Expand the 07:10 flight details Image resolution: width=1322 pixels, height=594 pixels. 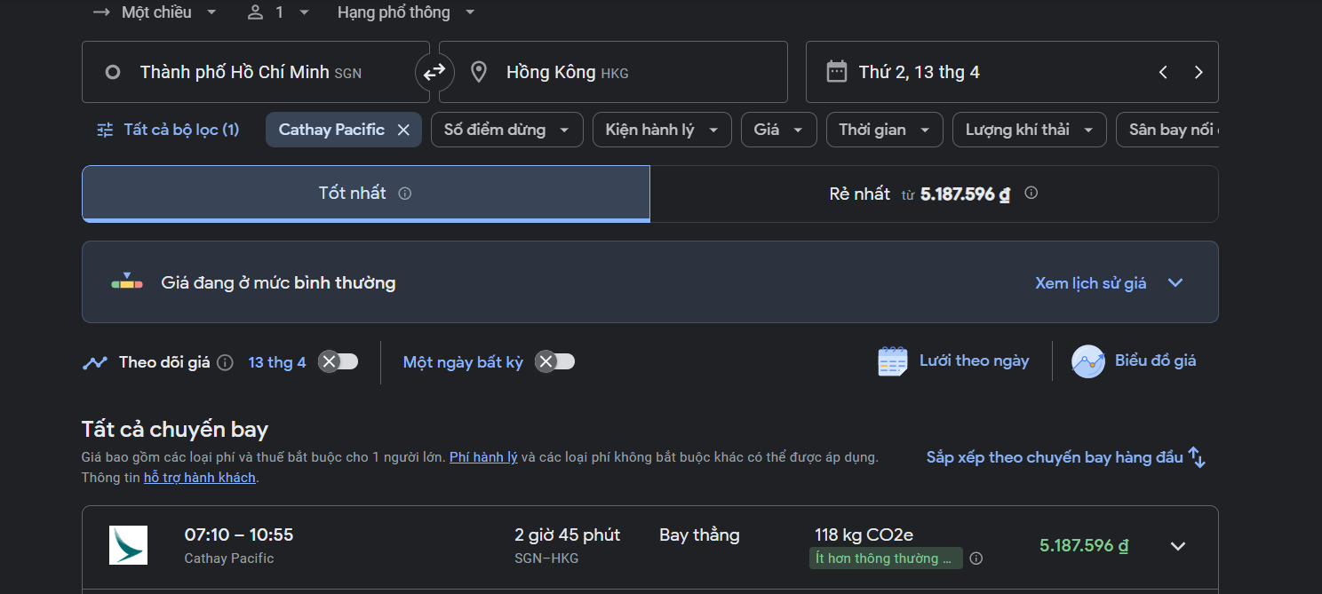coord(1178,546)
